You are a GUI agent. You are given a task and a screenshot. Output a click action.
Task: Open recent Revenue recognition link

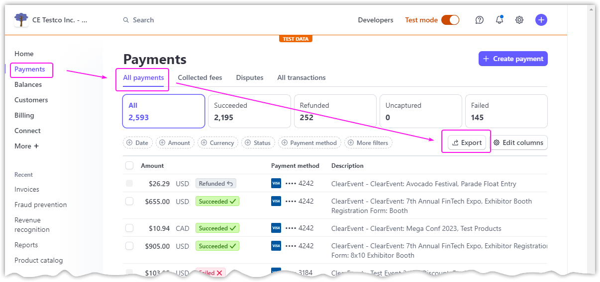click(32, 224)
